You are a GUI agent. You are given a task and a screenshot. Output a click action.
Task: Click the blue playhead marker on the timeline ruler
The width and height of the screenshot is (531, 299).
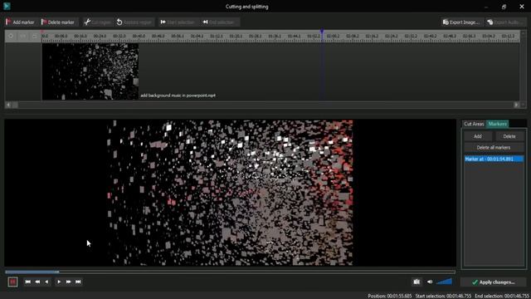click(322, 32)
